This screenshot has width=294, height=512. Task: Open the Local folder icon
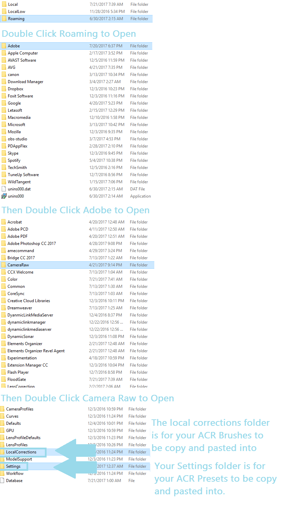click(x=4, y=4)
